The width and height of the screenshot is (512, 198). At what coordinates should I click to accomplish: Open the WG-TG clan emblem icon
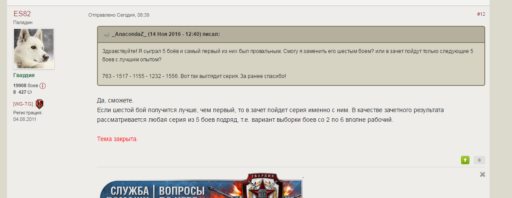[40, 104]
